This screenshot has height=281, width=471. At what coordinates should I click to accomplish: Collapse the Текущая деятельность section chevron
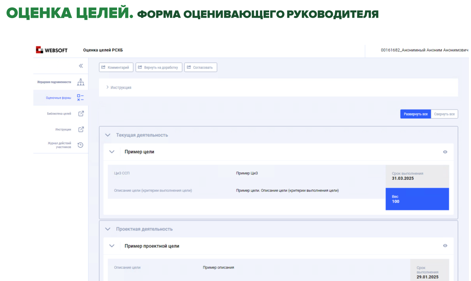coord(108,135)
